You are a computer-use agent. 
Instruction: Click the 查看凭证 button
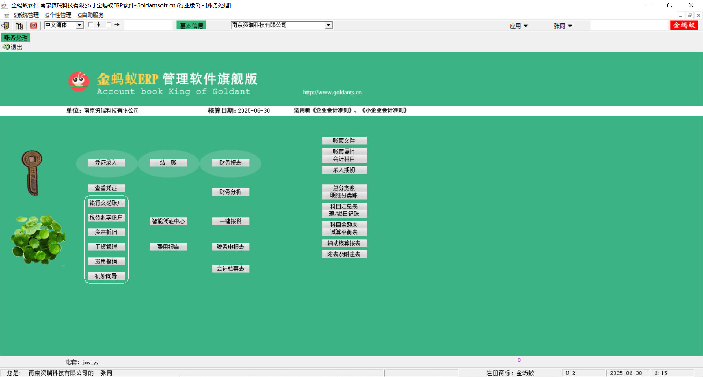pyautogui.click(x=106, y=188)
